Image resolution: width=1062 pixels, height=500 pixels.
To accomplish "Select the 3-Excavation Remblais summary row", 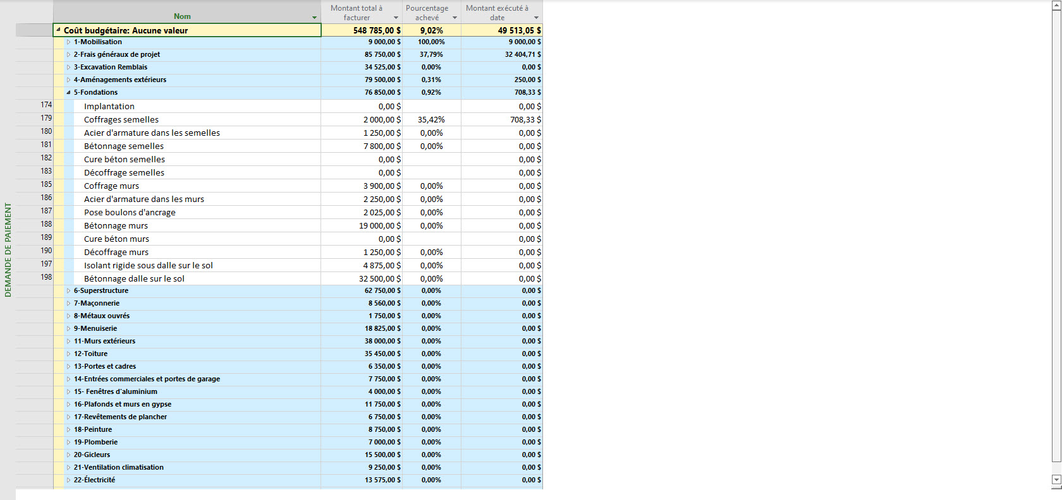I will click(111, 68).
